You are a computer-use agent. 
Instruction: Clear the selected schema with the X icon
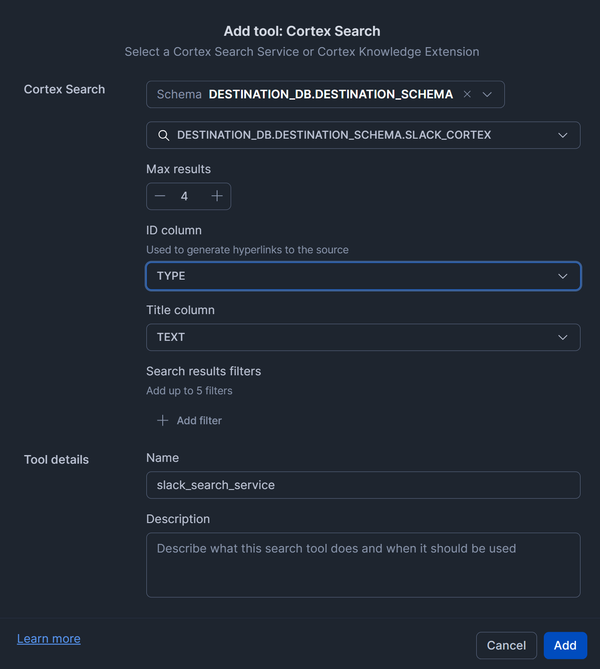(x=467, y=94)
